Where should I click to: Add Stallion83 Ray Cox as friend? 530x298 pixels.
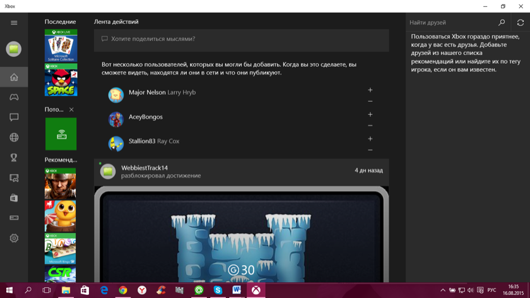click(370, 139)
